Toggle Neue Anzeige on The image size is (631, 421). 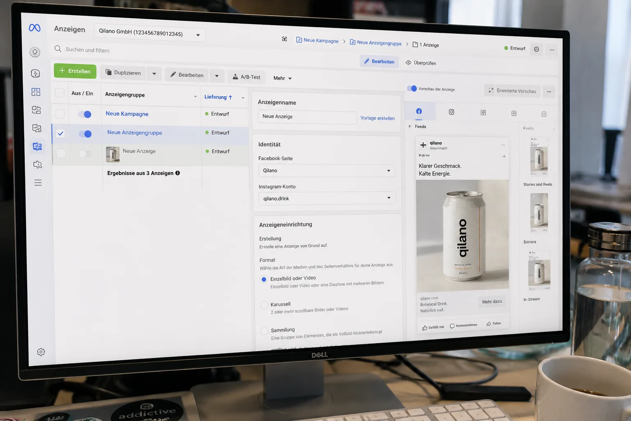click(85, 153)
